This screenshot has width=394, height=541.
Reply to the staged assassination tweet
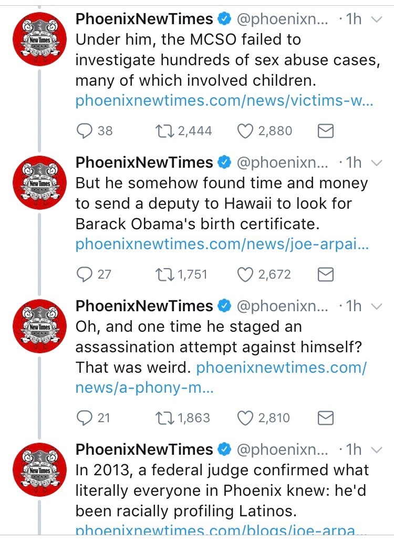[85, 418]
